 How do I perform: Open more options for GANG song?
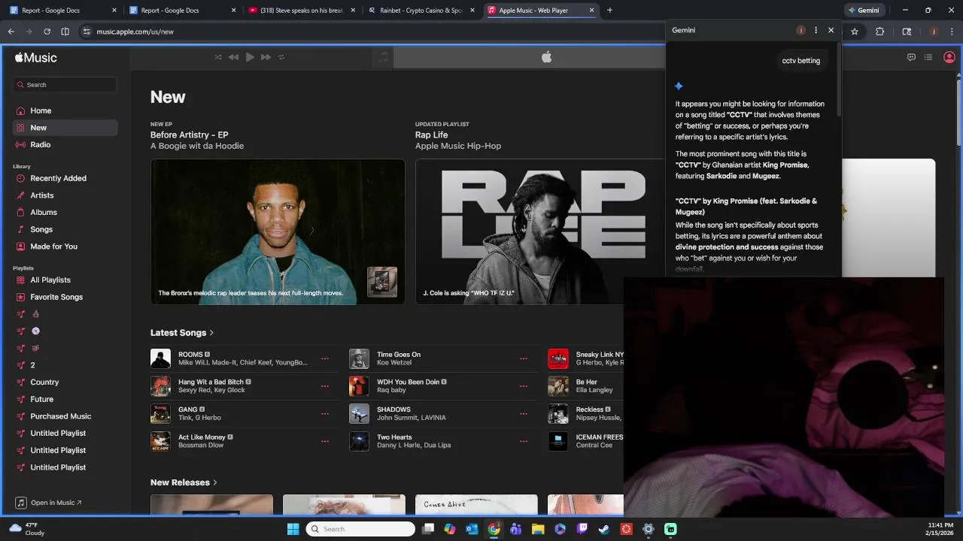(325, 413)
